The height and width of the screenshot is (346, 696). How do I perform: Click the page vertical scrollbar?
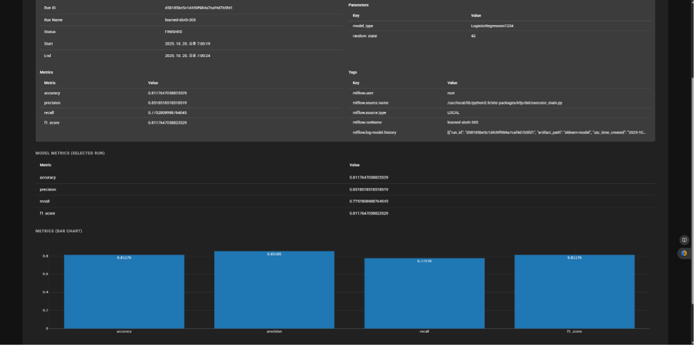coord(693,160)
